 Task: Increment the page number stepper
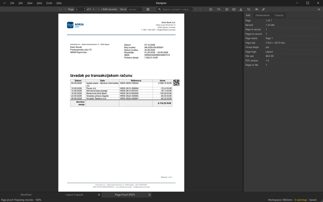tap(85, 9)
